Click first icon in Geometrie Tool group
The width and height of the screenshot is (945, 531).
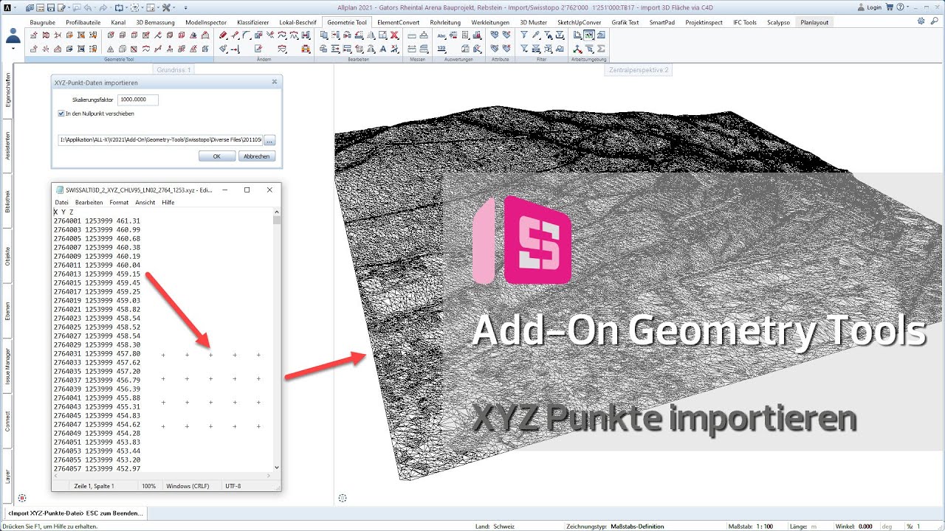point(34,35)
